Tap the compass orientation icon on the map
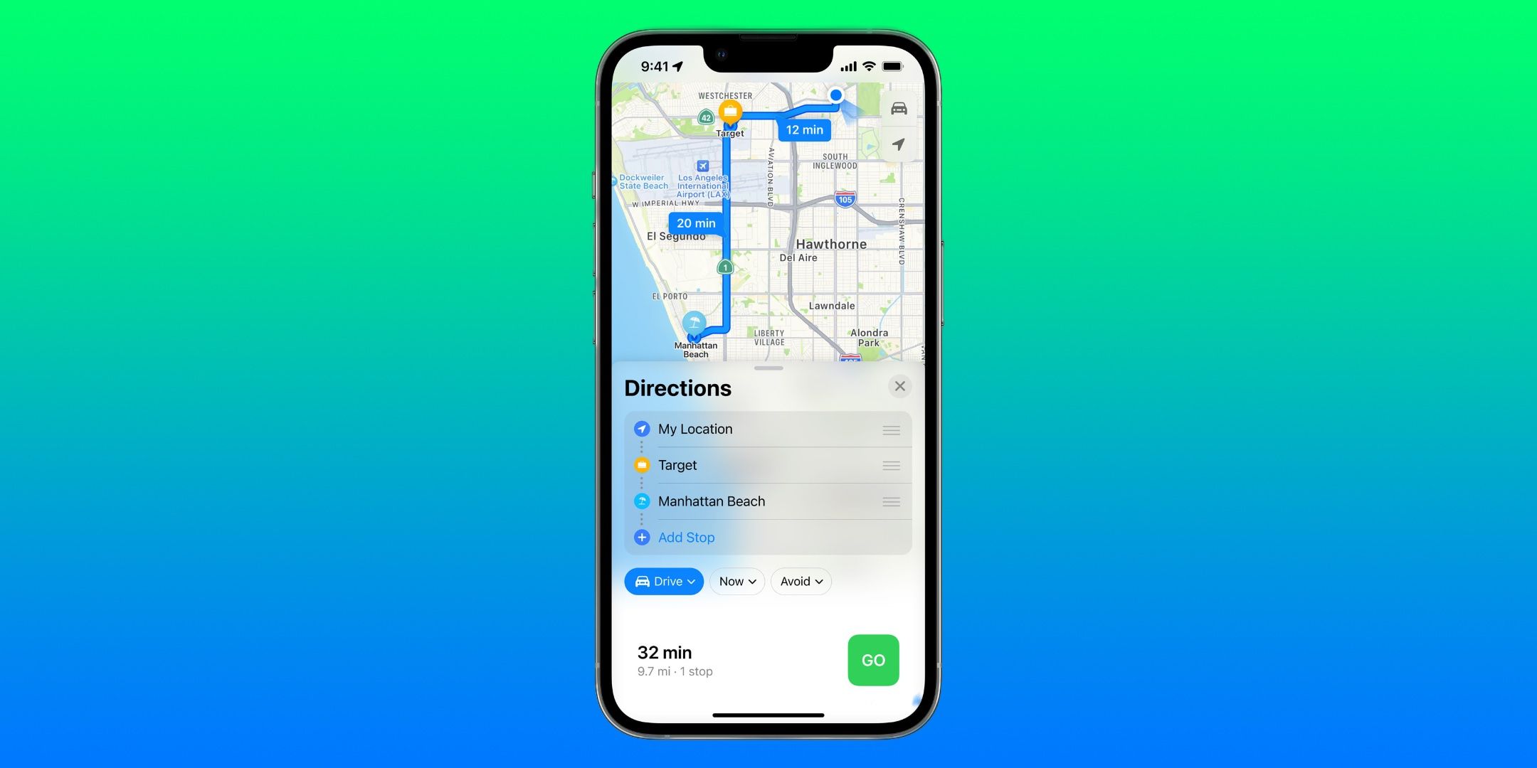The image size is (1537, 768). click(x=897, y=148)
